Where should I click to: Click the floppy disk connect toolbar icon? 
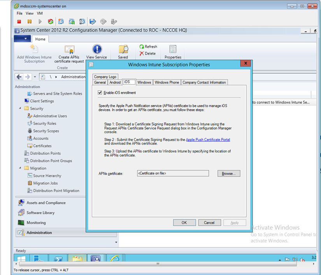pyautogui.click(x=93, y=21)
